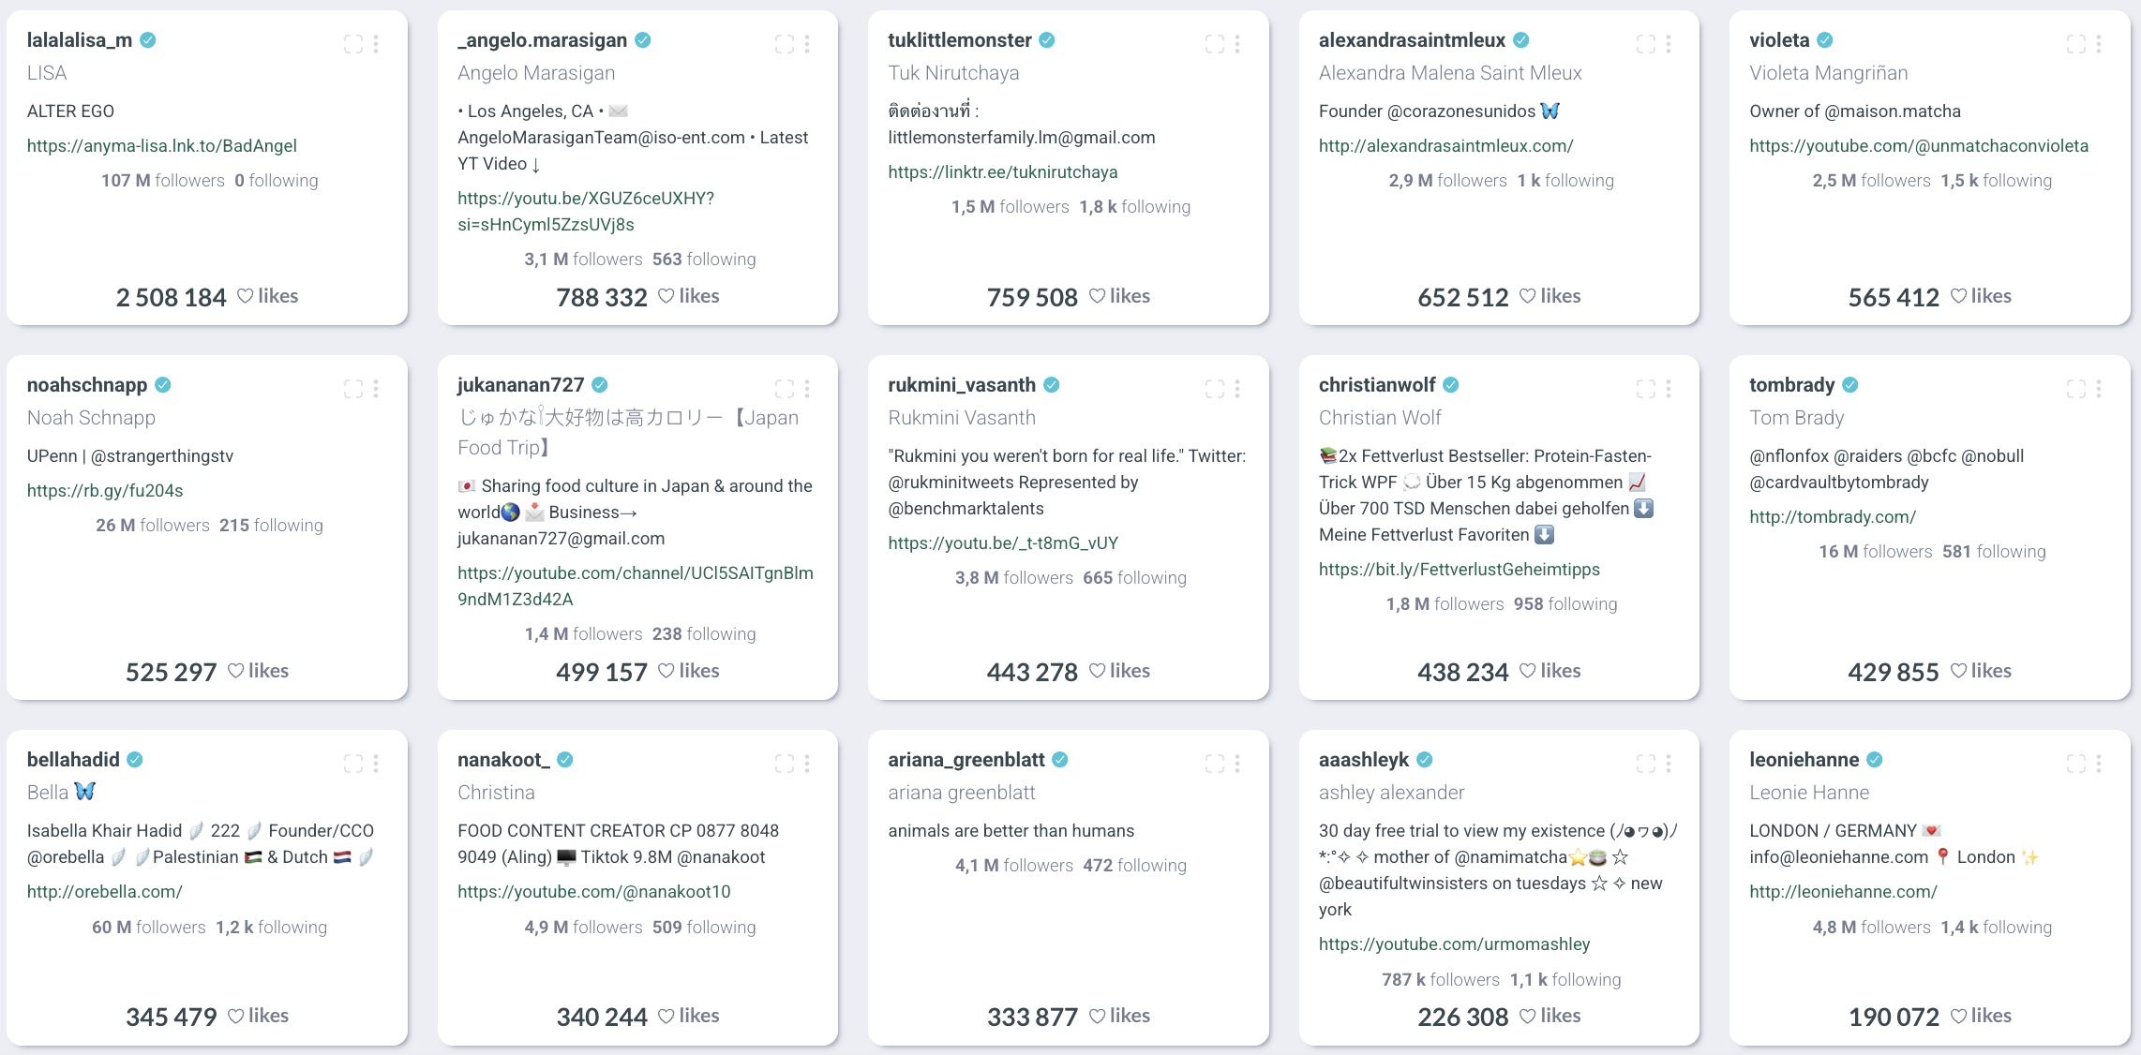Screen dimensions: 2141x1055
Task: Click the expand icon on tombrady card
Action: 2076,388
